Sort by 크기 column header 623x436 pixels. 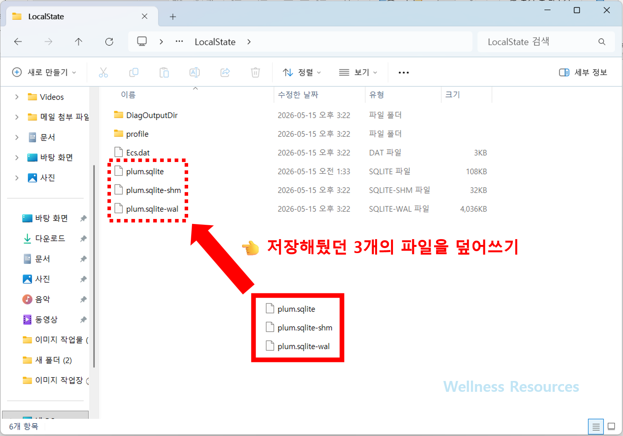click(452, 95)
